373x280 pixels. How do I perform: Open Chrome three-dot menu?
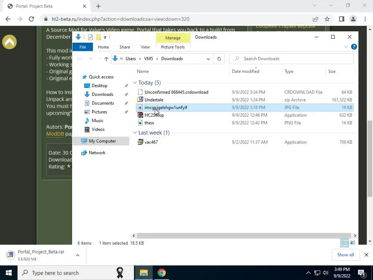tap(365, 19)
